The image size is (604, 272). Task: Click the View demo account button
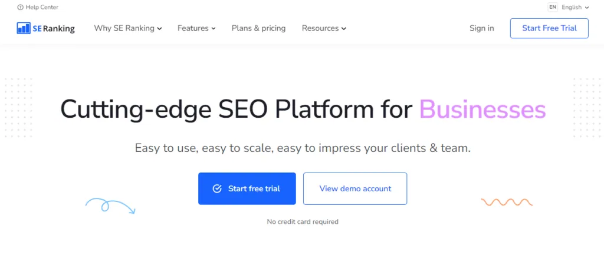355,188
